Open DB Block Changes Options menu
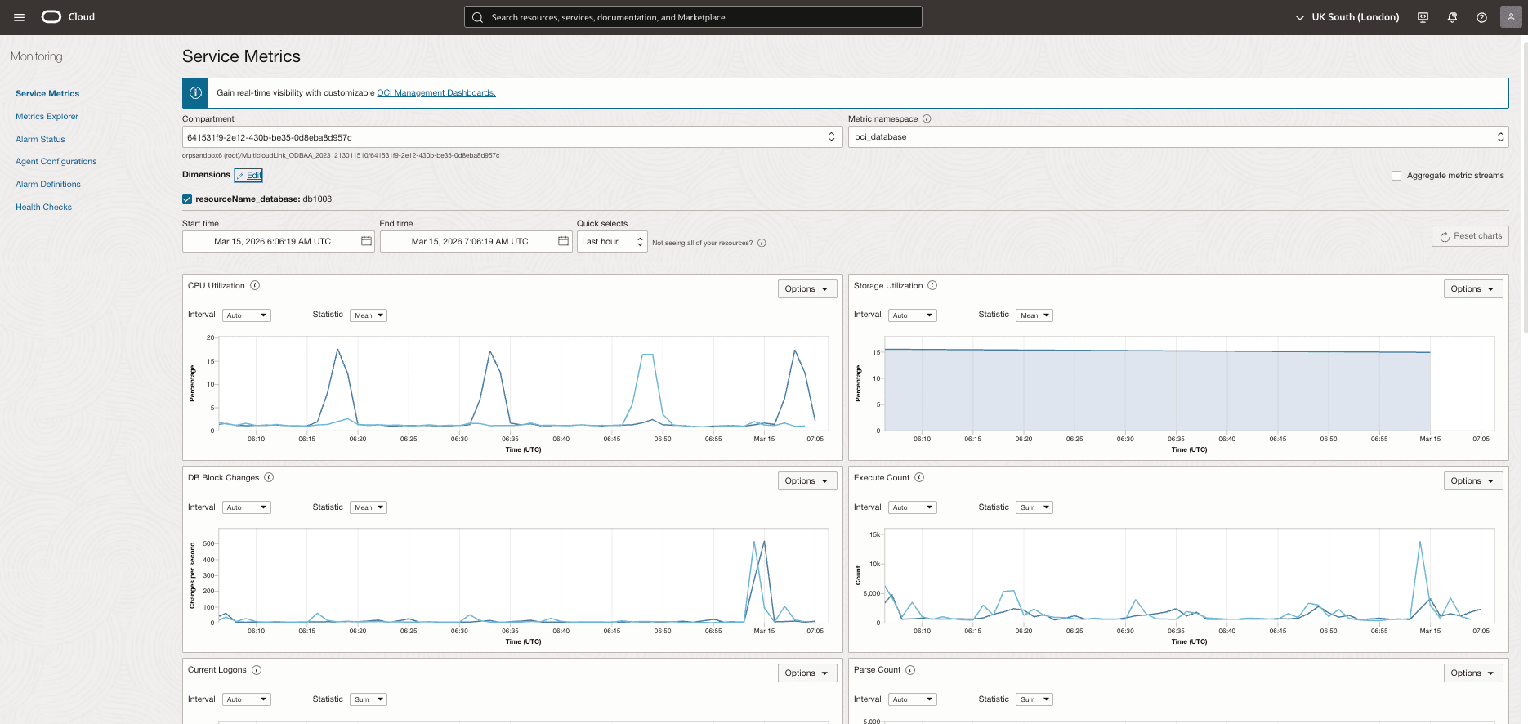Image resolution: width=1528 pixels, height=724 pixels. (x=807, y=480)
